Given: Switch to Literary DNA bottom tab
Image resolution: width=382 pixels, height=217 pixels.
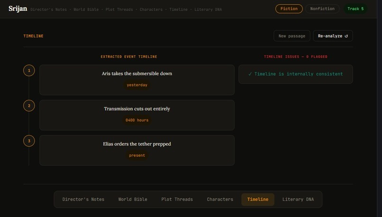Looking at the screenshot, I should click(x=298, y=199).
